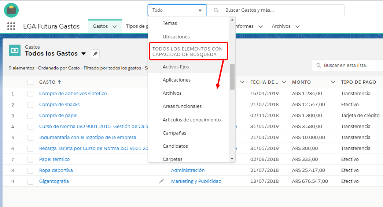Screen dimensions: 383x207
Task: Click the TIPO DE PAGO column header
Action: click(358, 82)
